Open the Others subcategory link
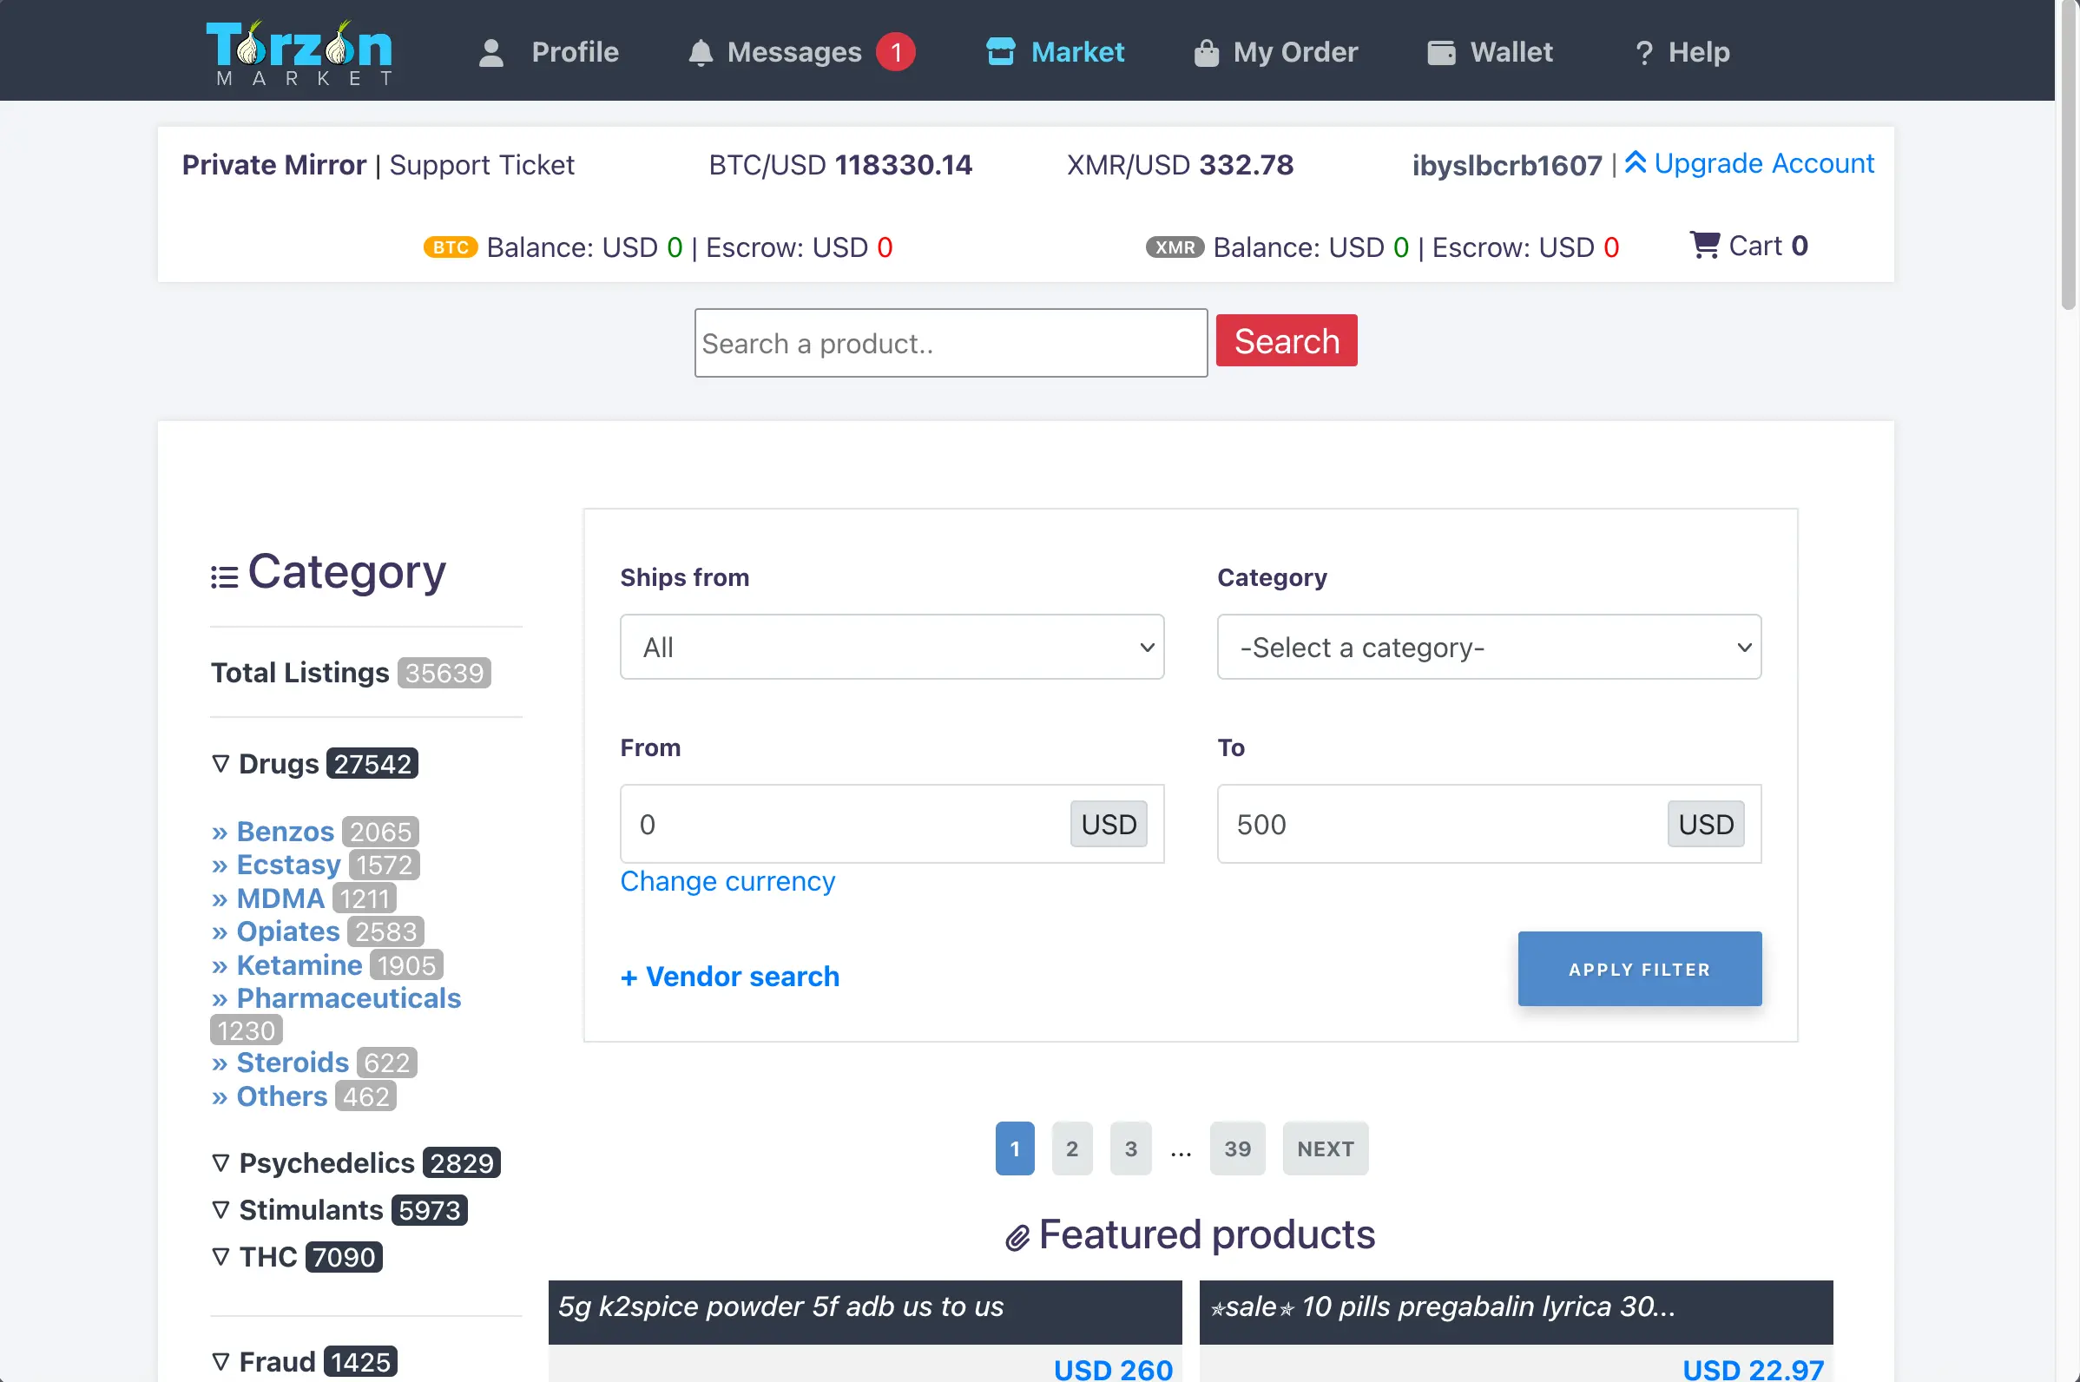Viewport: 2080px width, 1382px height. (x=282, y=1096)
